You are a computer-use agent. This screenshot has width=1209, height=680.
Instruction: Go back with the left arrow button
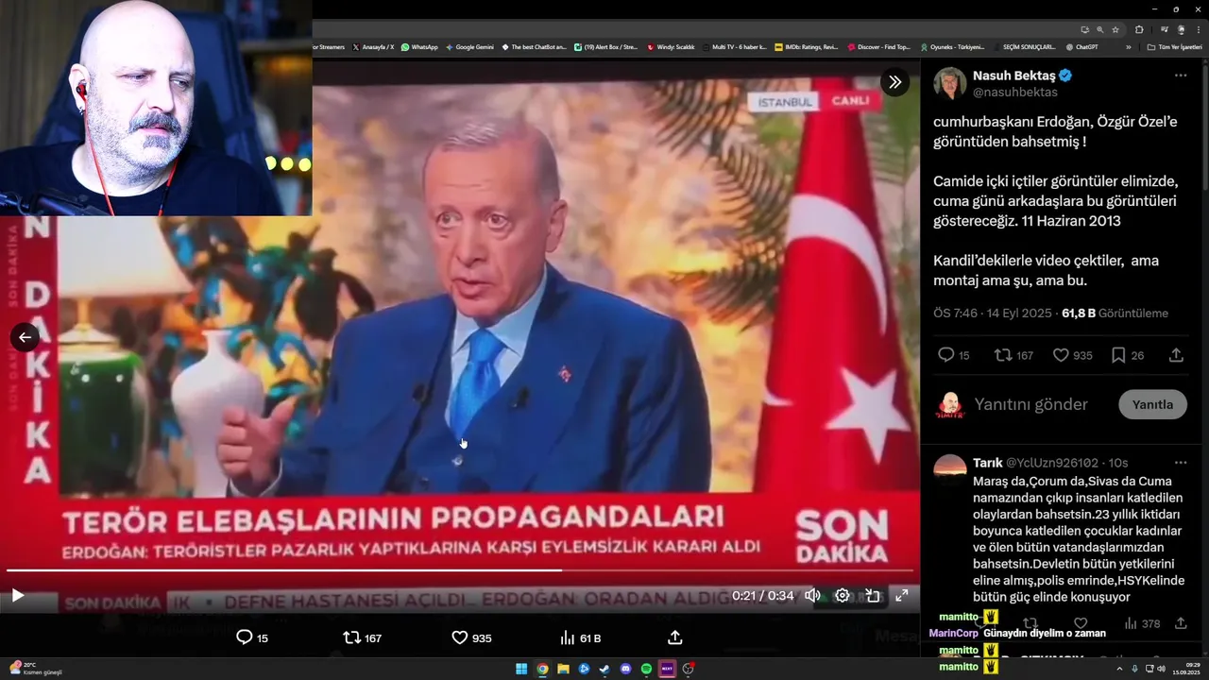[x=25, y=337]
